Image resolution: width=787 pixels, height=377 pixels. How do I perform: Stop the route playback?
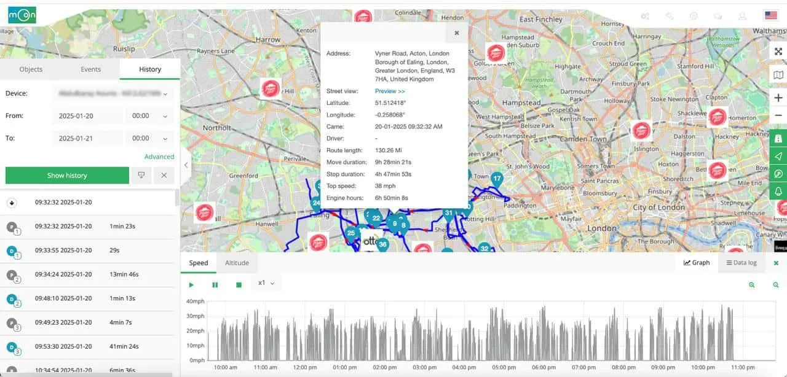pyautogui.click(x=239, y=285)
